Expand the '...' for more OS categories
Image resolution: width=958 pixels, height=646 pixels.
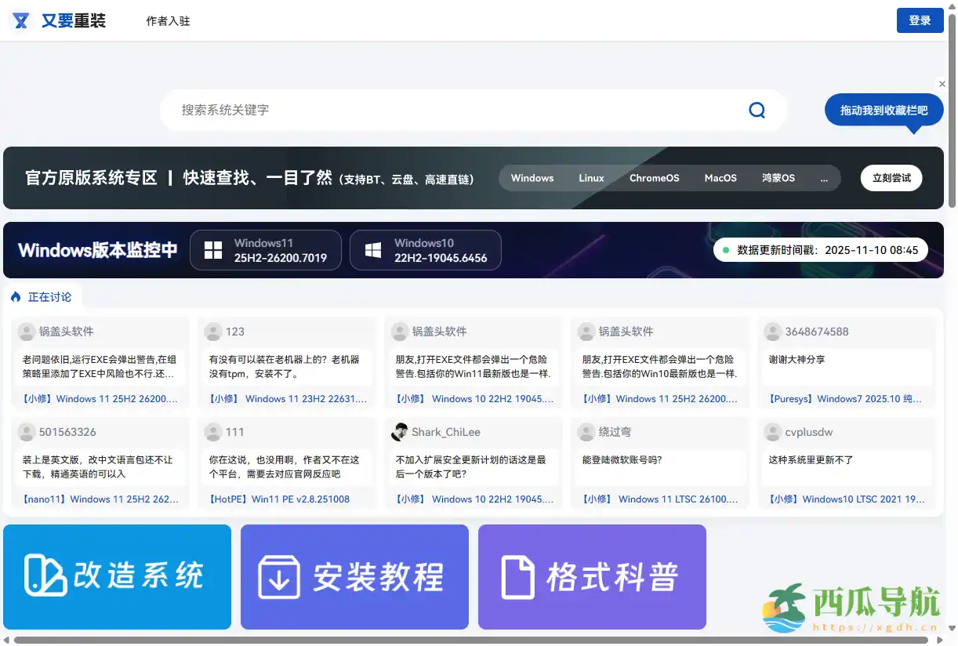tap(824, 178)
